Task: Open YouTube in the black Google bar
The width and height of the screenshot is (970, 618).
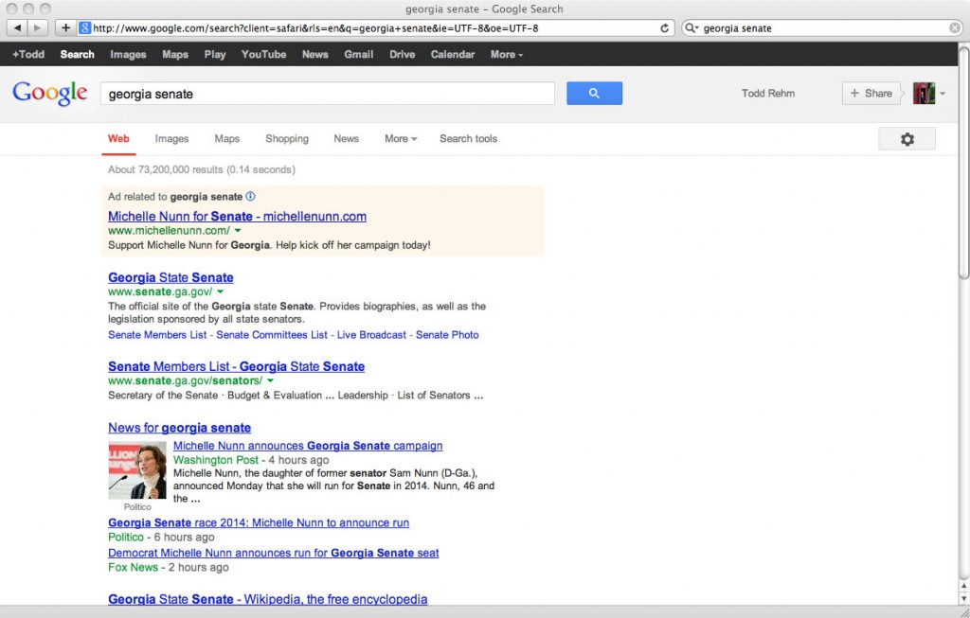Action: click(263, 54)
